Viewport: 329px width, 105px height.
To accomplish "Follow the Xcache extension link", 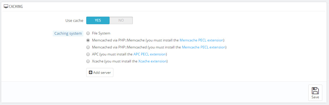I will (x=152, y=61).
